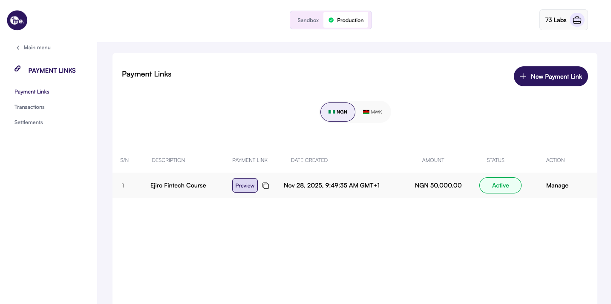This screenshot has width=611, height=304.
Task: Open the 73 Labs wallet icon
Action: point(577,20)
